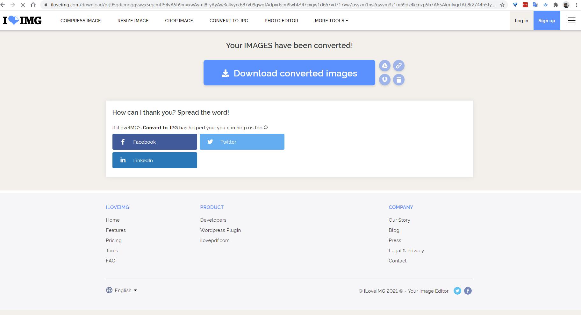
Task: Open Legal & Privacy link
Action: [x=406, y=251]
